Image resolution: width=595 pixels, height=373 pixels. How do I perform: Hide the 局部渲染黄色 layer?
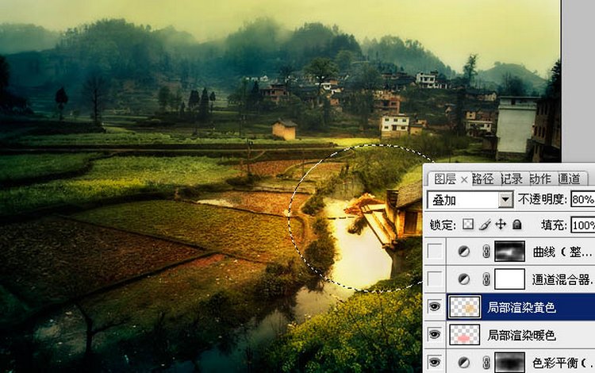[435, 307]
